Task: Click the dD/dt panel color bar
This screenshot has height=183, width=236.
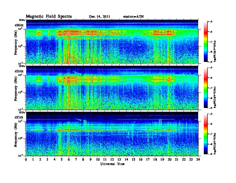Action: pyautogui.click(x=206, y=88)
